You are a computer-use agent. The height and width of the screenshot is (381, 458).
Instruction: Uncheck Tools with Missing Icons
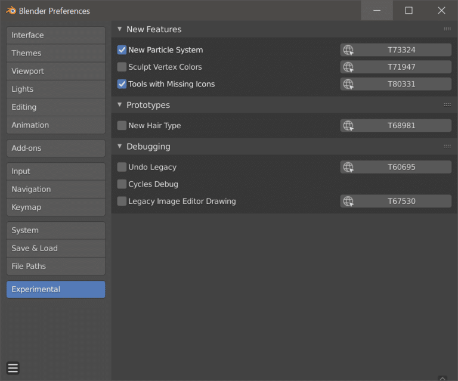pos(122,84)
